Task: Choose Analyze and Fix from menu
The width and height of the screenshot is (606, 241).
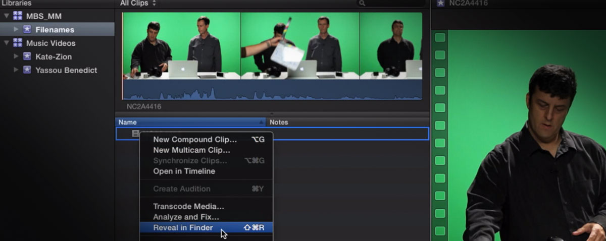Action: pos(207,217)
